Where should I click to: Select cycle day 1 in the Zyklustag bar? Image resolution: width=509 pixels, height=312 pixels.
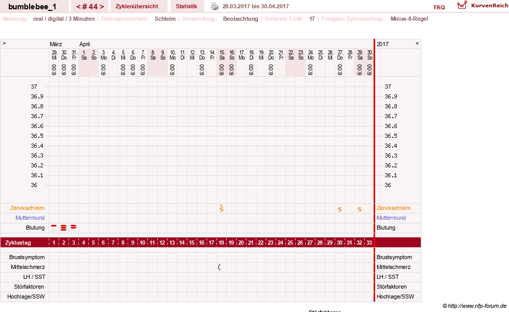(x=54, y=243)
